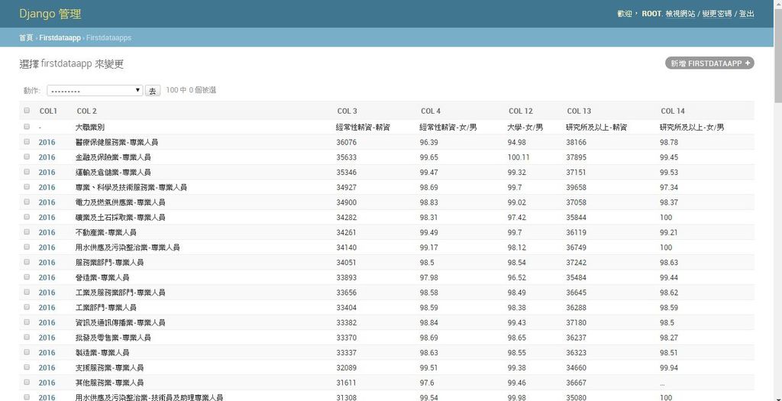Check the box for 醫療保健服務業-專業人員 row

pos(27,142)
